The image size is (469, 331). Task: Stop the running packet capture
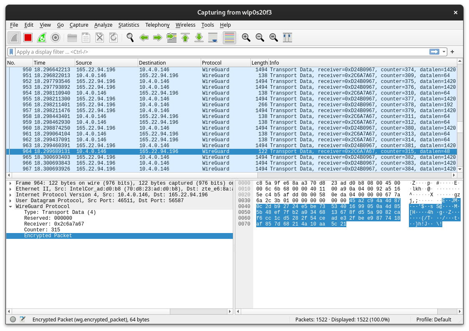point(28,38)
